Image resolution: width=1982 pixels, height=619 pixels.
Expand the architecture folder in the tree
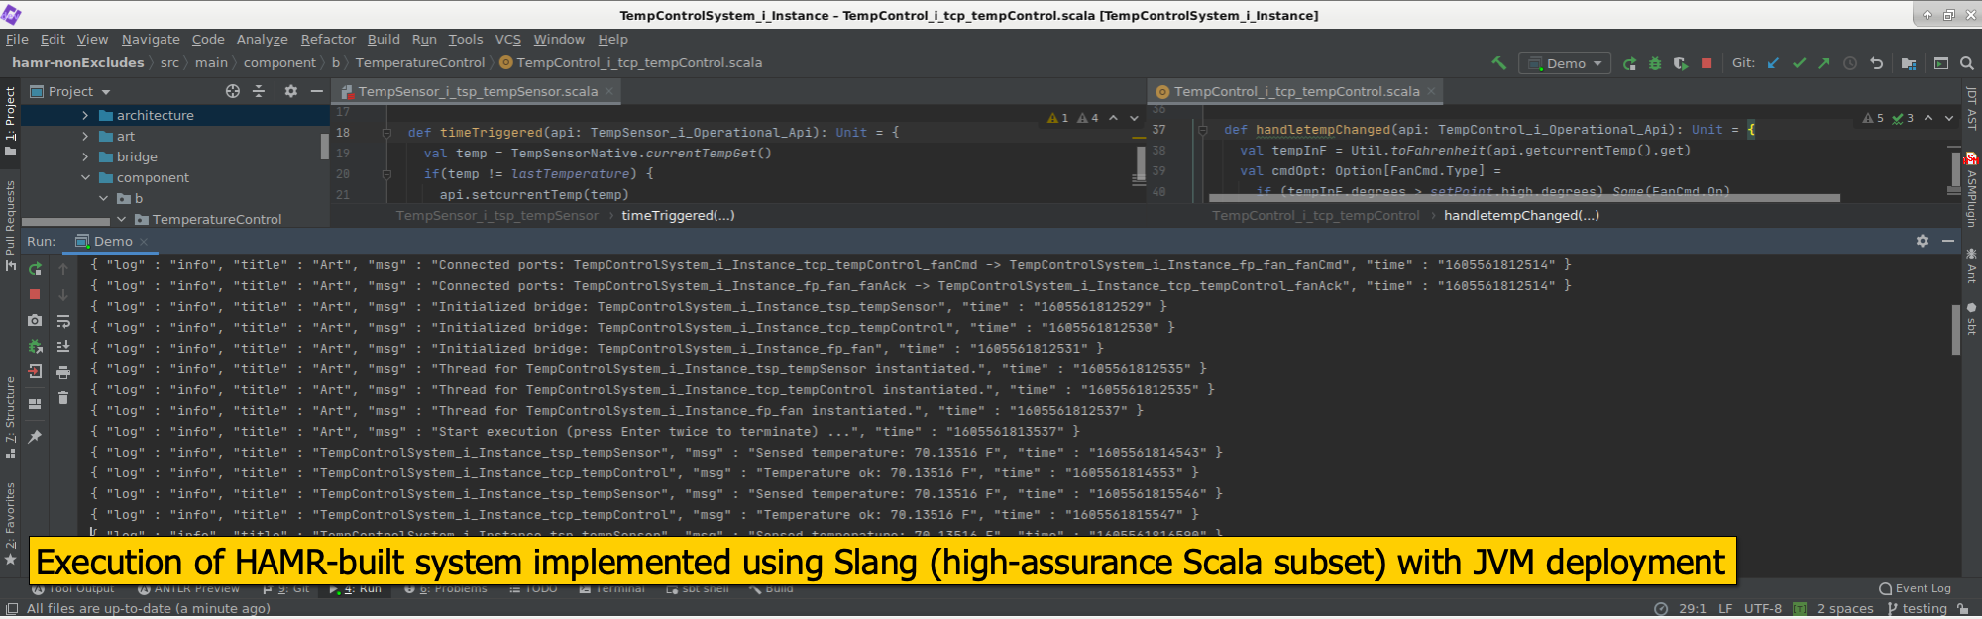coord(85,116)
